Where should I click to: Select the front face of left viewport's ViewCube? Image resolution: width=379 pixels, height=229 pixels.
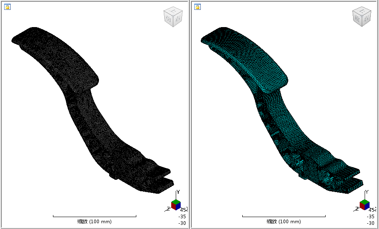click(x=169, y=19)
